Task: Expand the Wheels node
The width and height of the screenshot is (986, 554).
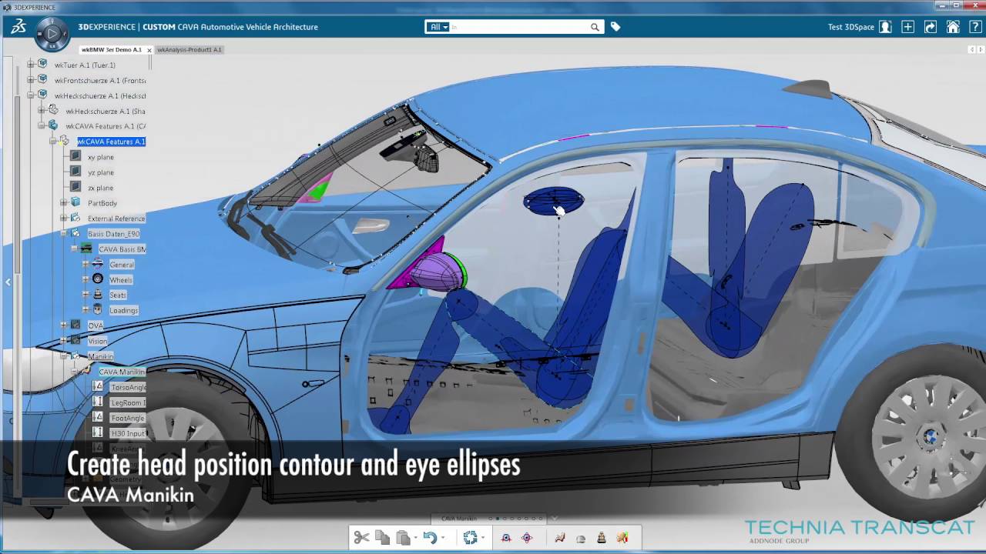Action: (86, 279)
